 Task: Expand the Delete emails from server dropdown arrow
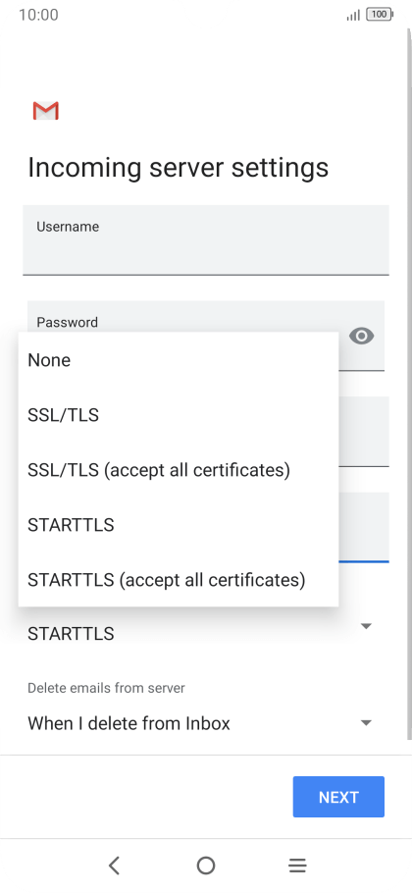click(367, 723)
